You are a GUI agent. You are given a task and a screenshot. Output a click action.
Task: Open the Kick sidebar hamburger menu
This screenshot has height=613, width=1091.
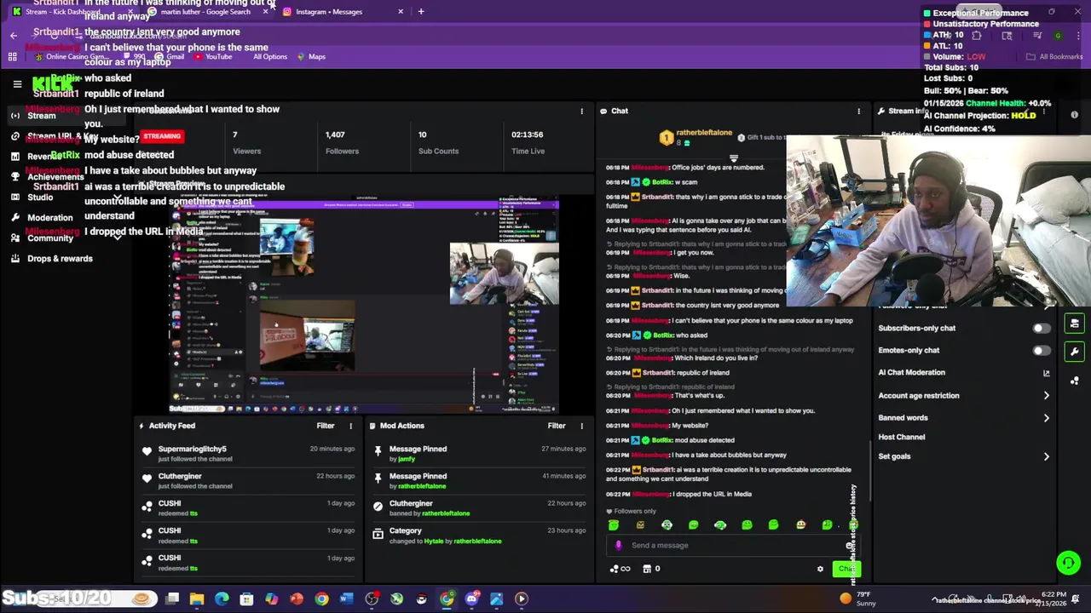pos(17,83)
